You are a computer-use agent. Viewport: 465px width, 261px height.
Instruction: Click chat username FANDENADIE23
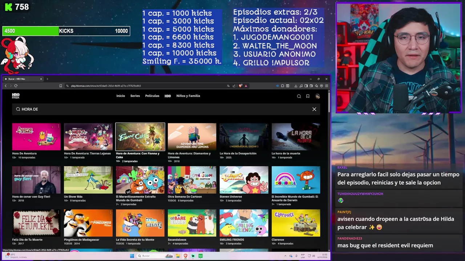click(x=350, y=239)
